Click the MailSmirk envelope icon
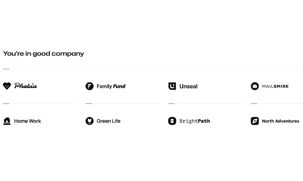 255,86
